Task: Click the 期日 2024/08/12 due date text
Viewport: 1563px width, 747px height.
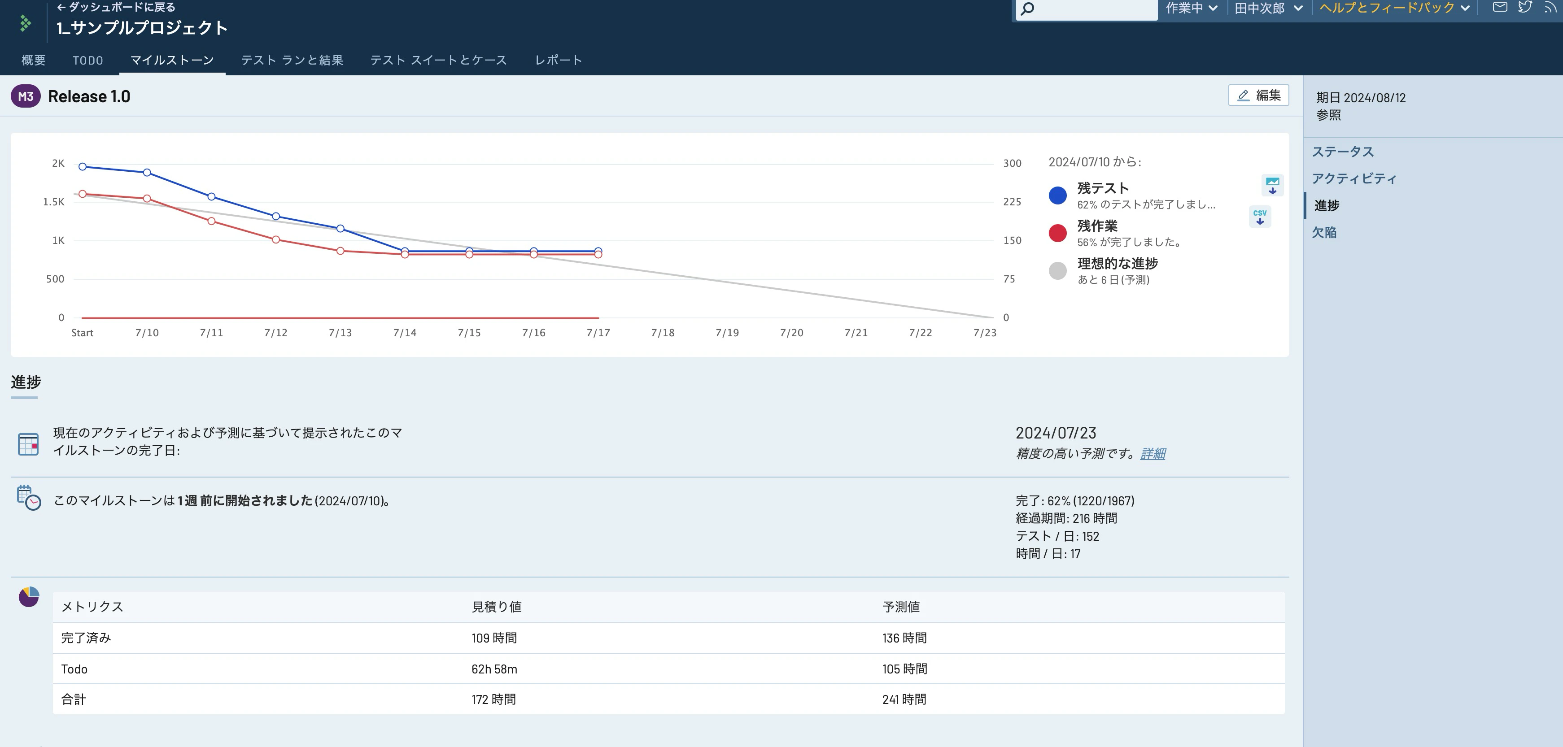Action: click(1361, 98)
